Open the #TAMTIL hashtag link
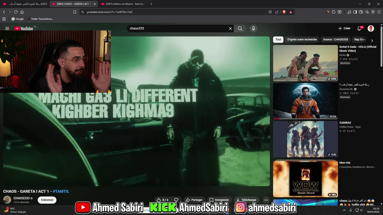The image size is (383, 215). pyautogui.click(x=61, y=191)
